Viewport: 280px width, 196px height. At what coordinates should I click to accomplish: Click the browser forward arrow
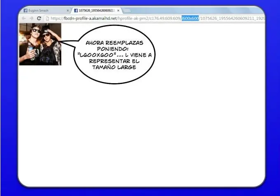tap(31, 18)
